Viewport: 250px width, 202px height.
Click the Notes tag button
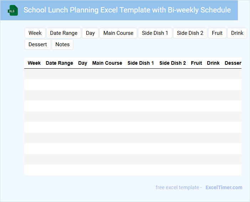(x=63, y=44)
